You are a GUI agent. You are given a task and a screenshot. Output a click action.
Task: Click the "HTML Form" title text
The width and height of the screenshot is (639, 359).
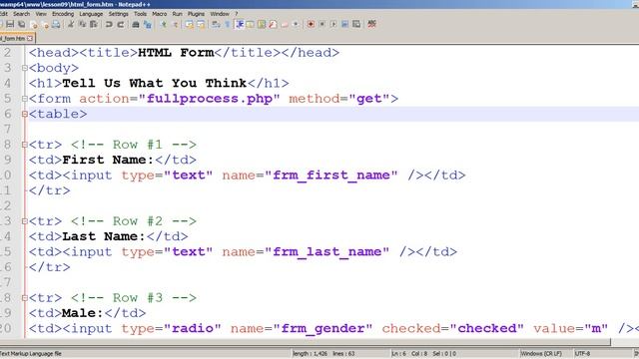[x=176, y=53]
